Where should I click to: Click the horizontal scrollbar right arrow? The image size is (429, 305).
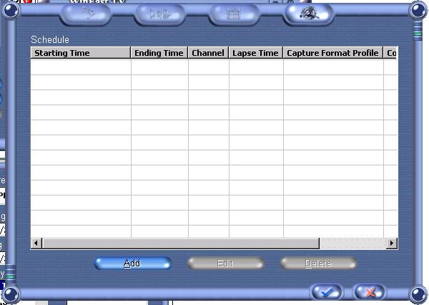[x=392, y=243]
